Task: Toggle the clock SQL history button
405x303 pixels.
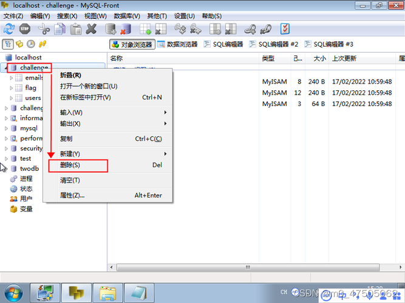Action: pyautogui.click(x=31, y=44)
